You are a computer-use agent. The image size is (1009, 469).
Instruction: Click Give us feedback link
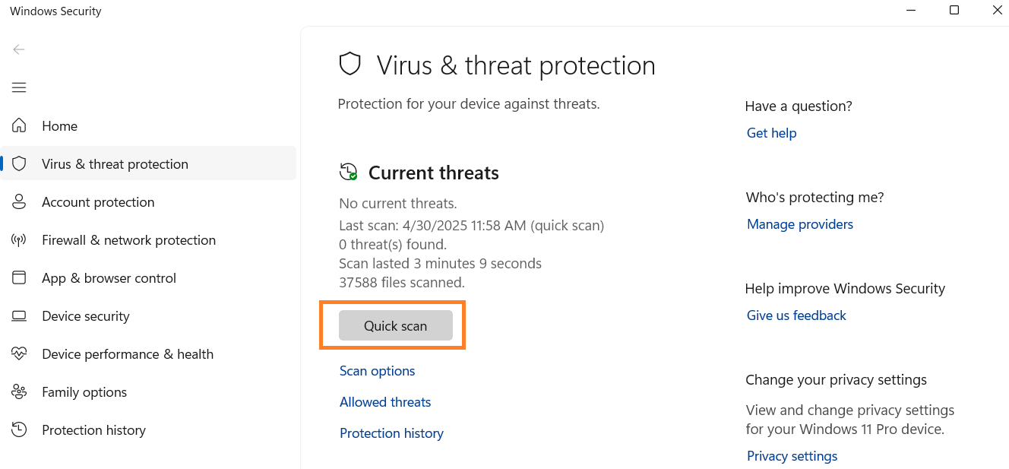[x=796, y=315]
